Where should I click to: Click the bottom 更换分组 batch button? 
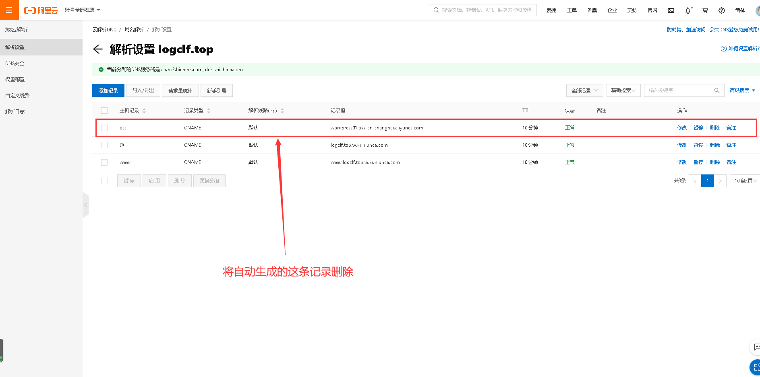pyautogui.click(x=209, y=181)
